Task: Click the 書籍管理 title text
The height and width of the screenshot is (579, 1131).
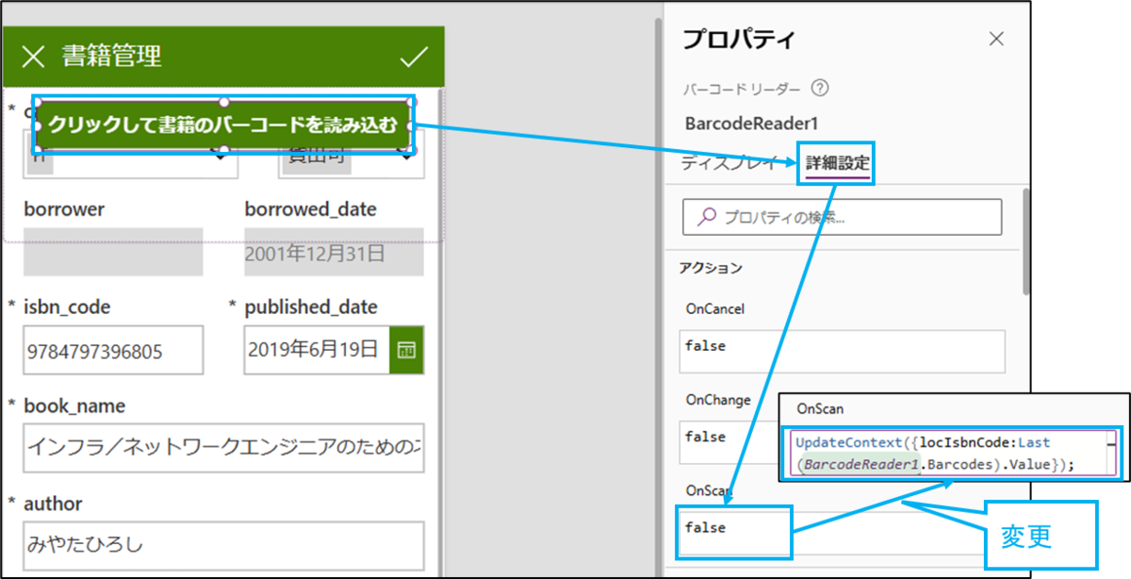Action: coord(112,57)
